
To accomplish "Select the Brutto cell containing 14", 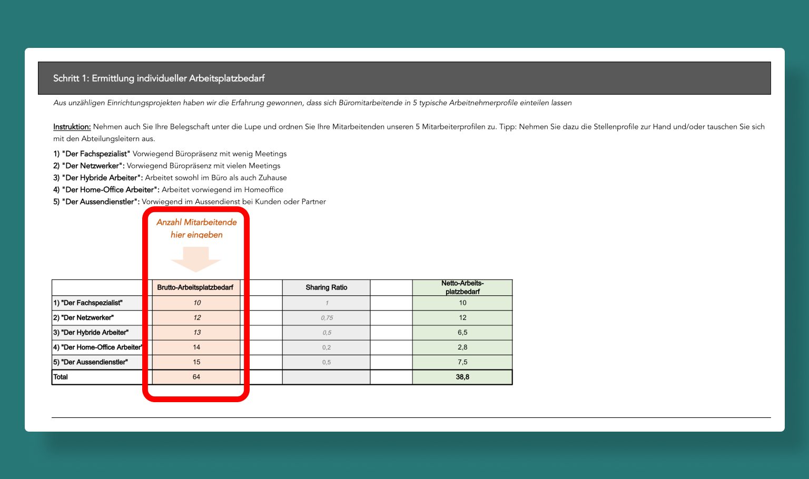I will tap(196, 347).
